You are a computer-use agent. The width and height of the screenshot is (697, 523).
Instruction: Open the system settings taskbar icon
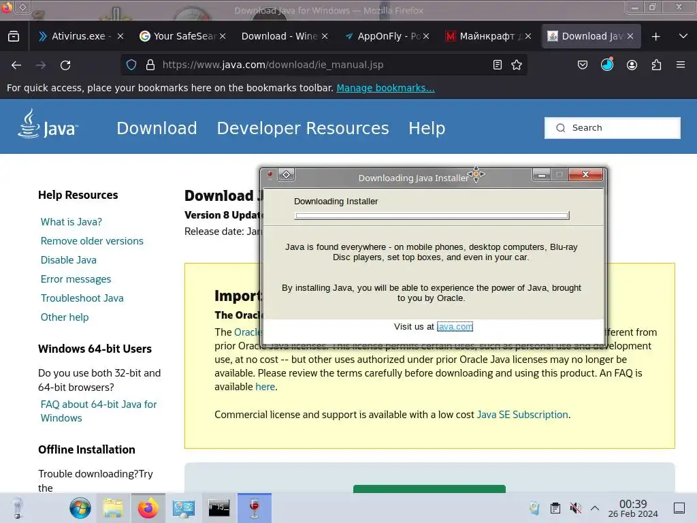click(x=184, y=508)
